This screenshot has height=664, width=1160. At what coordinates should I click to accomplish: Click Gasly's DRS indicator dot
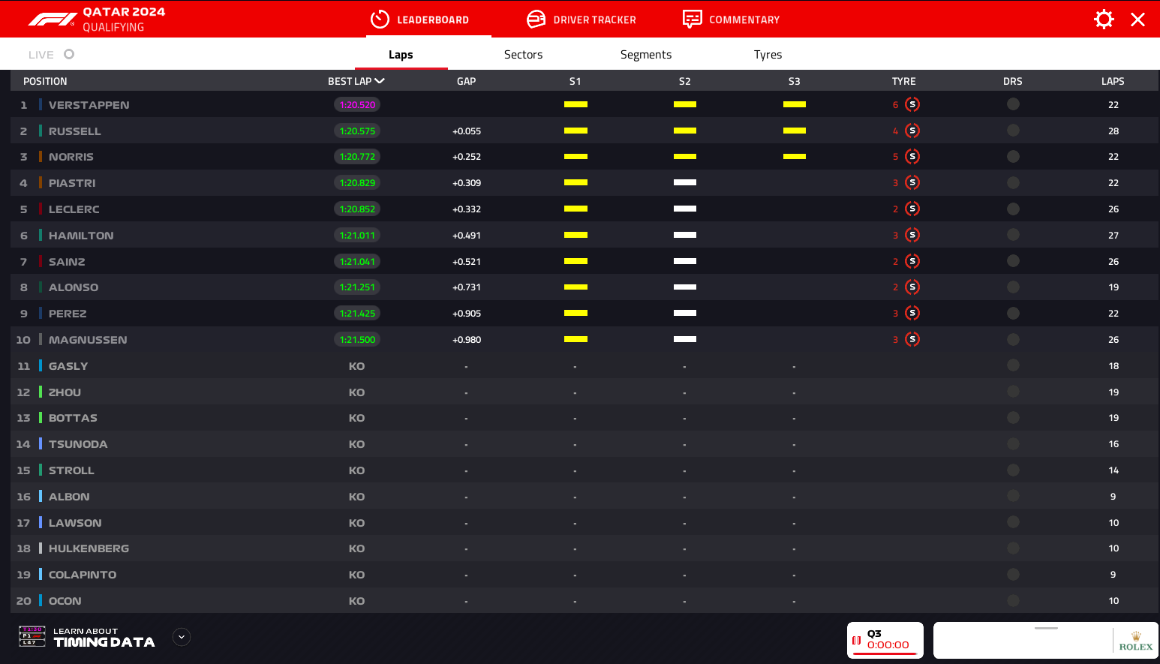click(1013, 365)
